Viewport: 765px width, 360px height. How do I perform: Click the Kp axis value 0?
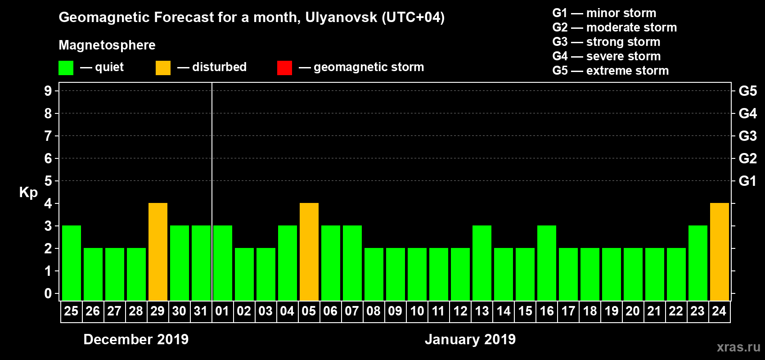coord(48,293)
